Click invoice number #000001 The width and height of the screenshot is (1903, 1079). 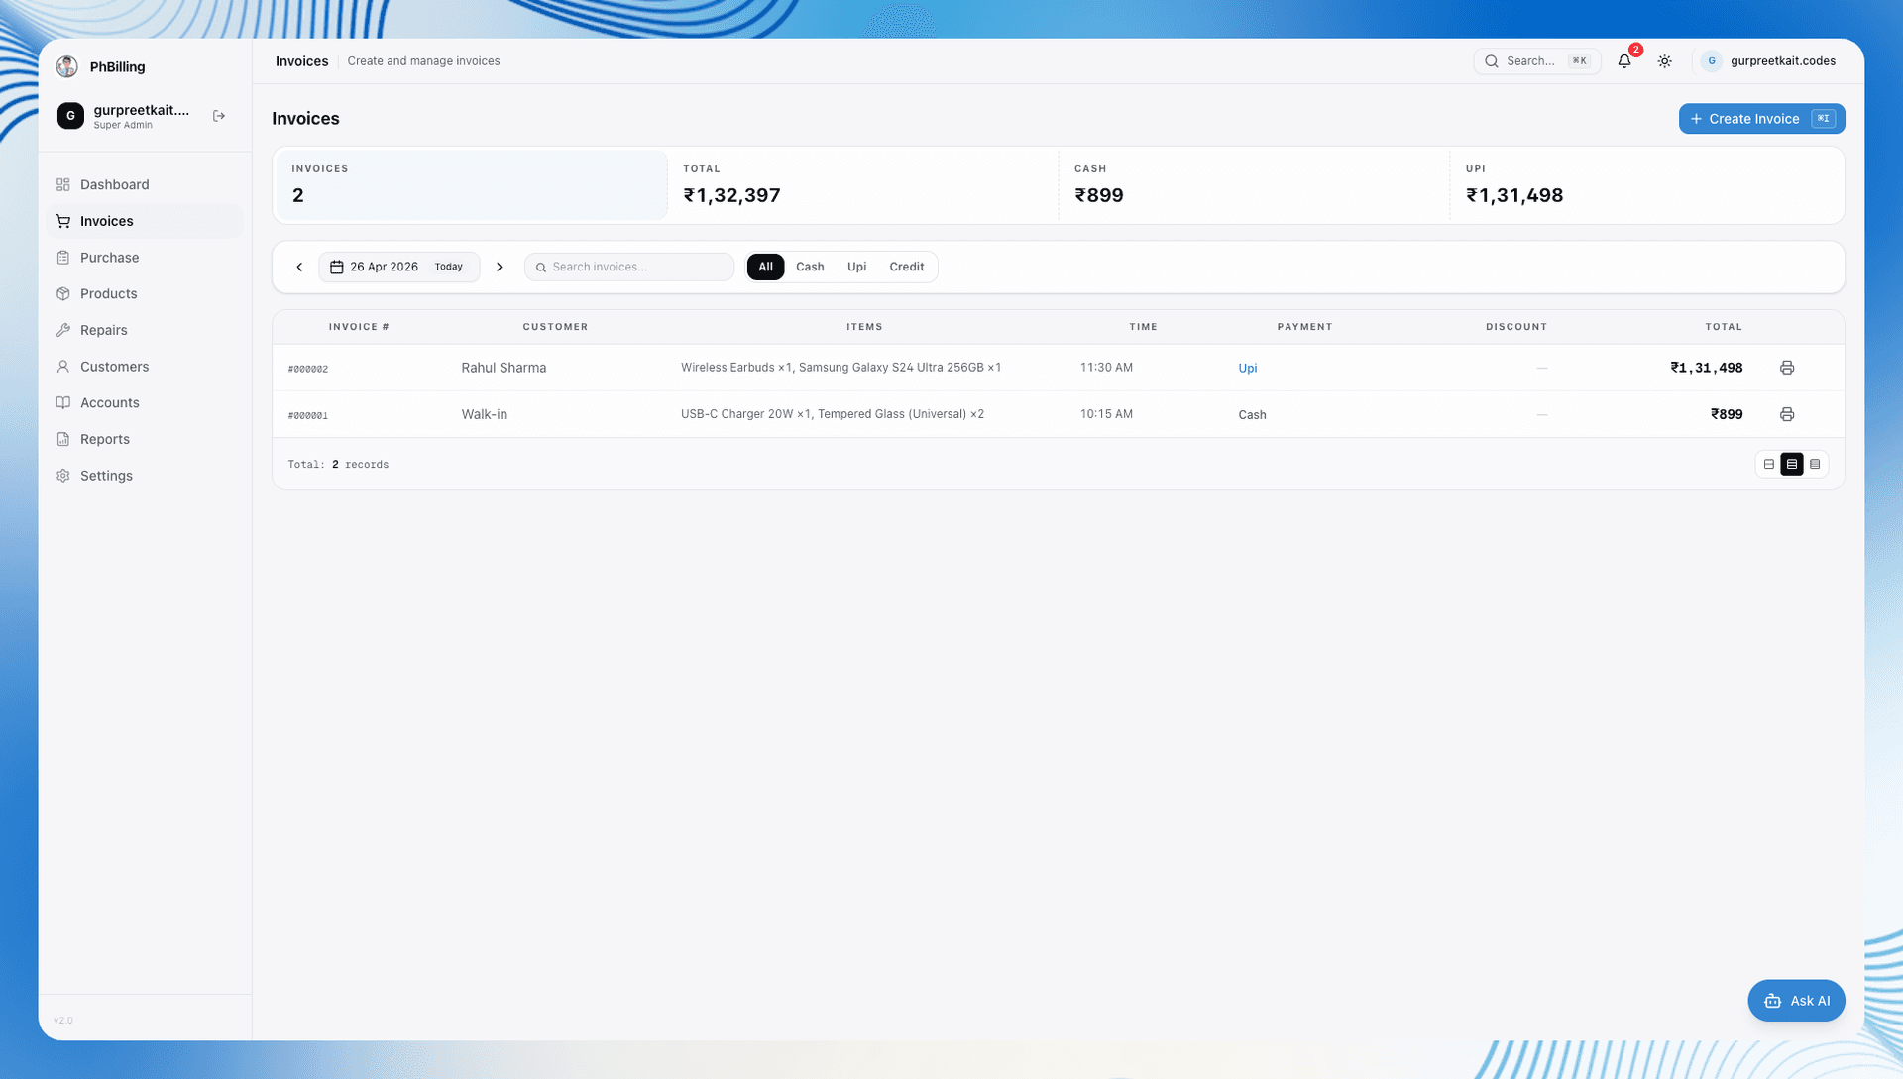click(307, 415)
